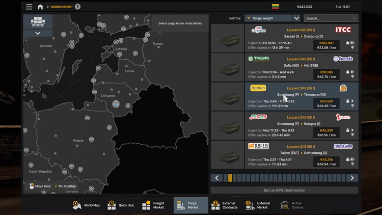Click the cargo pallet filter icon

tap(38, 22)
